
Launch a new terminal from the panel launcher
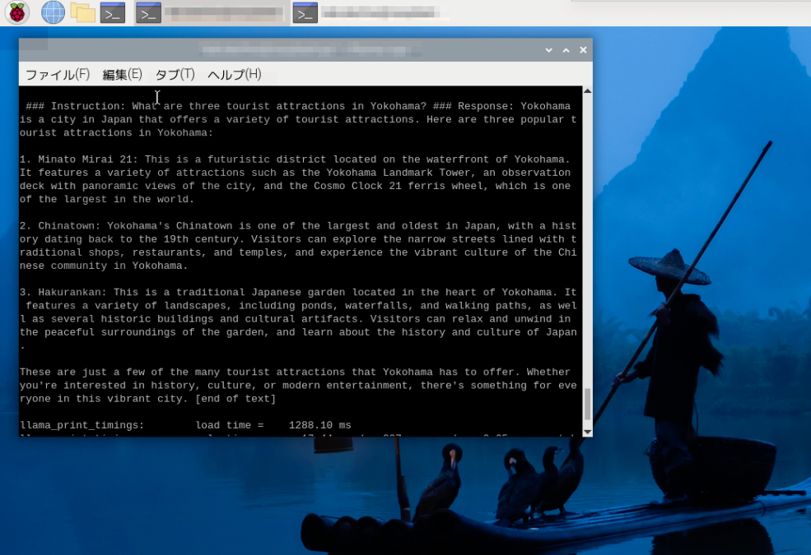[x=113, y=12]
